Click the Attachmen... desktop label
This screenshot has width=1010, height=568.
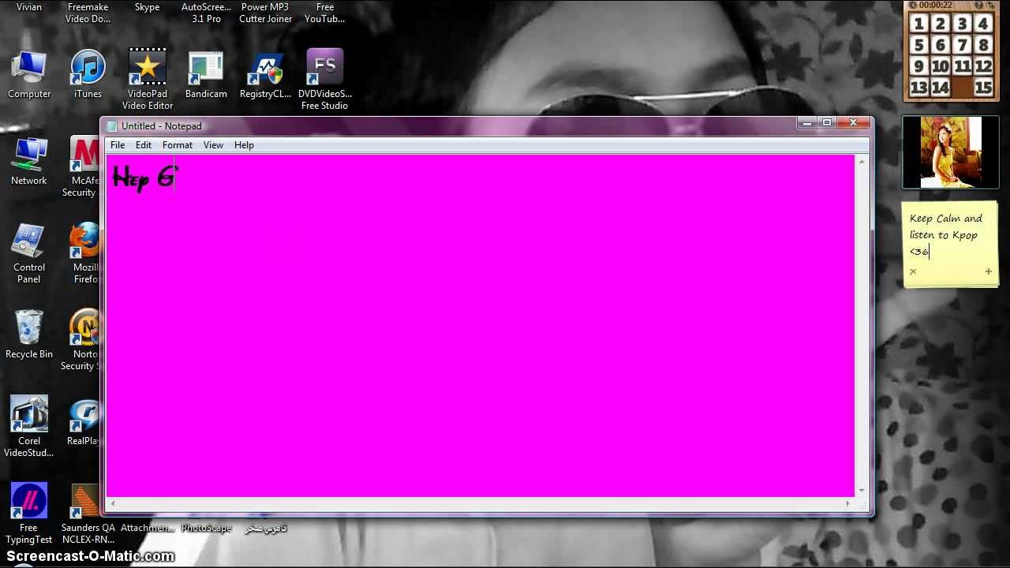148,528
